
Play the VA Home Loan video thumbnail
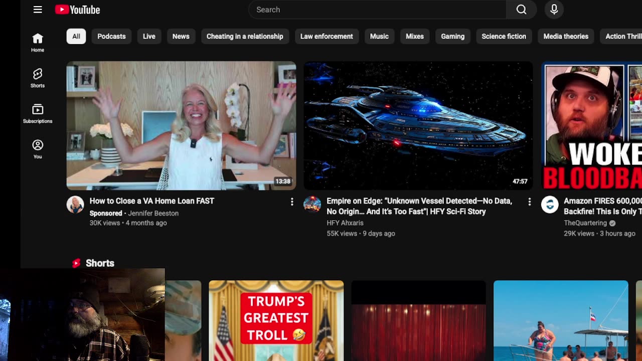[181, 125]
